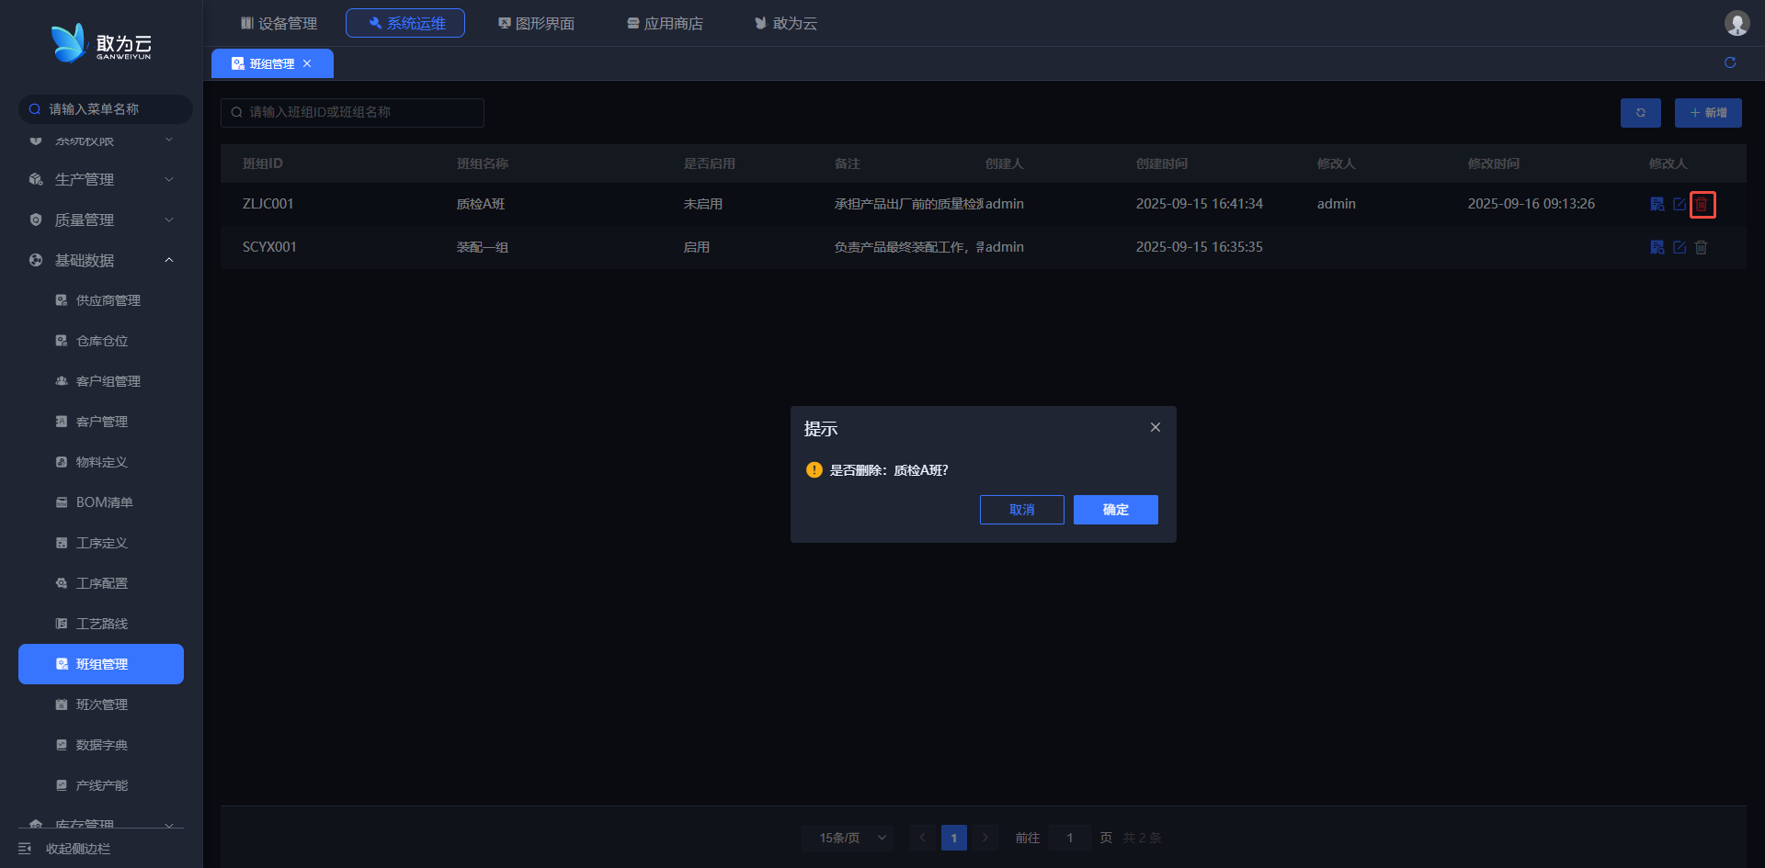Open 班次管理 in the sidebar
The height and width of the screenshot is (868, 1765).
click(x=101, y=705)
